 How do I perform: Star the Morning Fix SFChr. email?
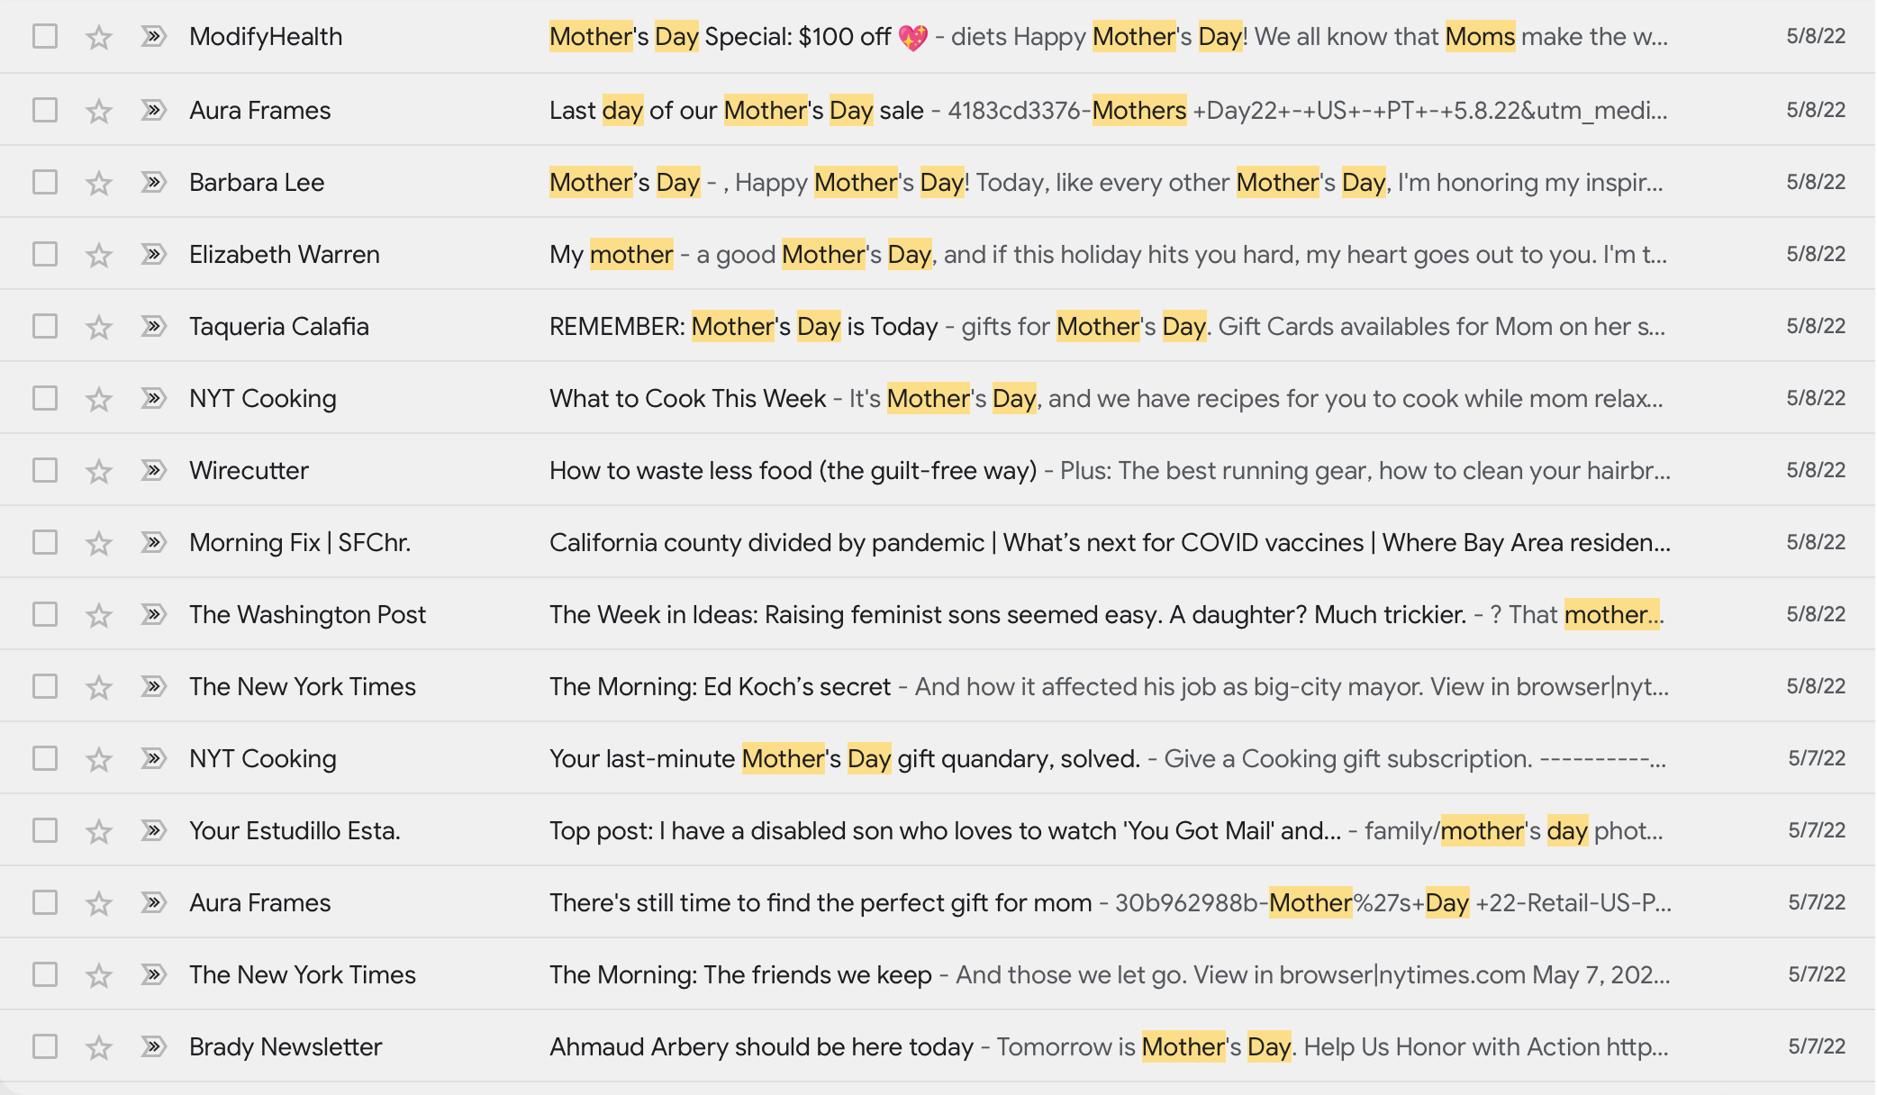coord(99,543)
